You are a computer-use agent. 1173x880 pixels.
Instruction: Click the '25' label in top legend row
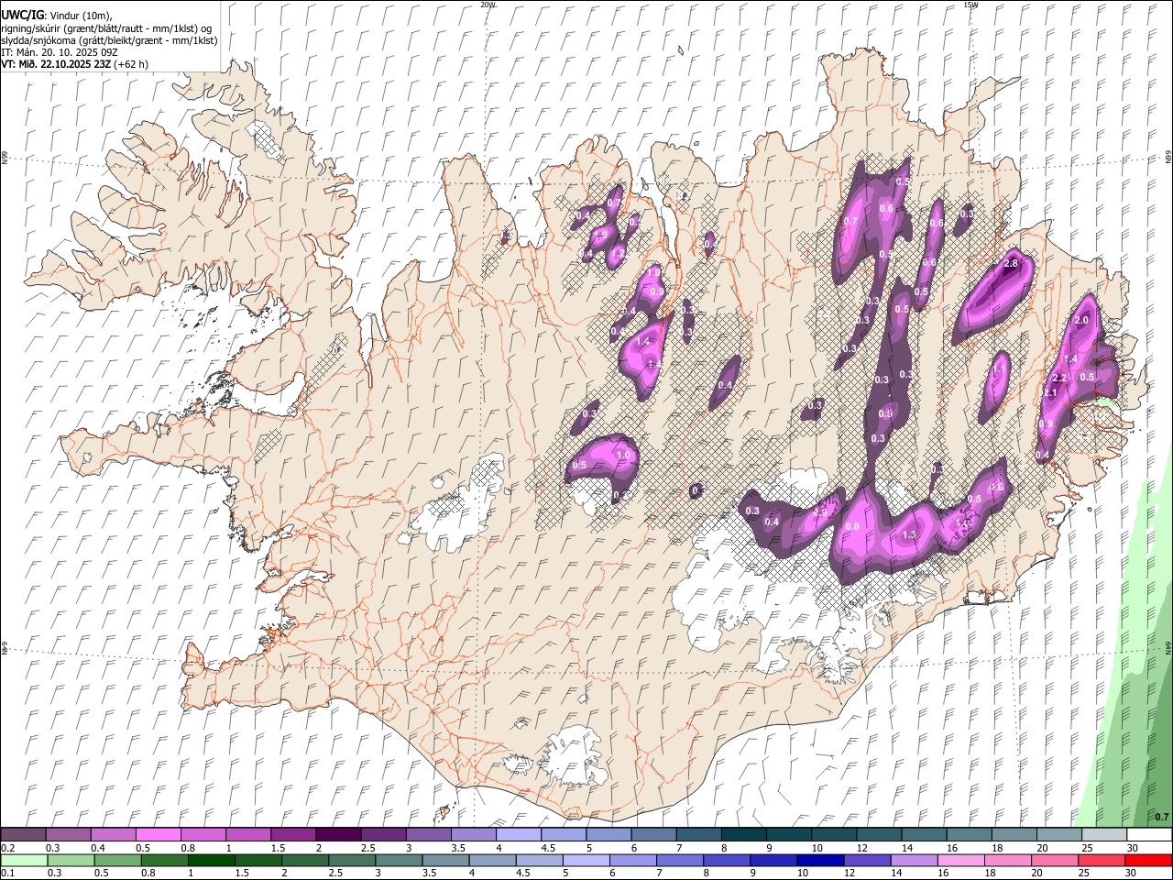(x=1087, y=848)
